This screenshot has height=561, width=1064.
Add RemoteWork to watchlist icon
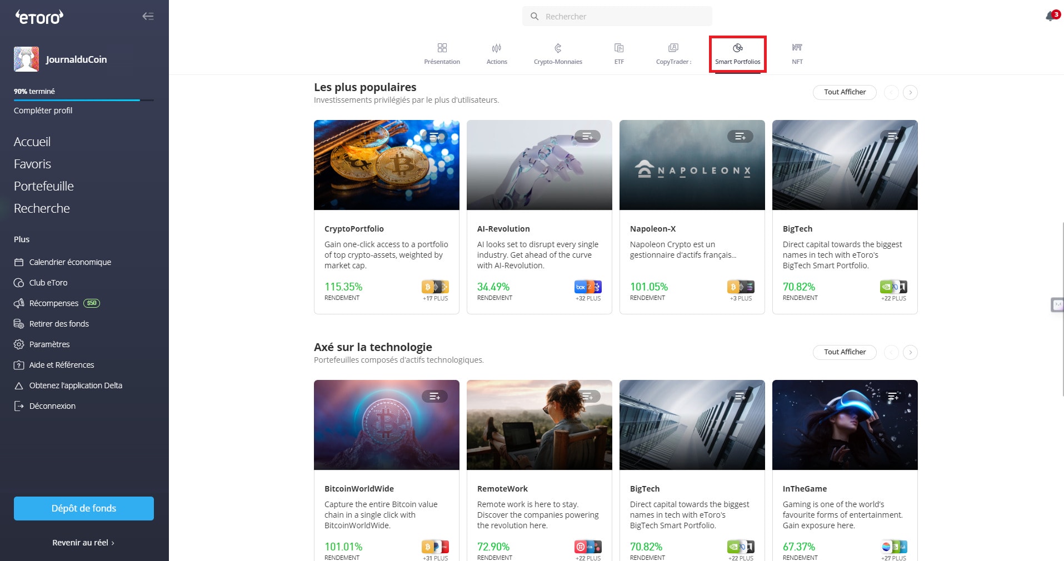pos(588,396)
